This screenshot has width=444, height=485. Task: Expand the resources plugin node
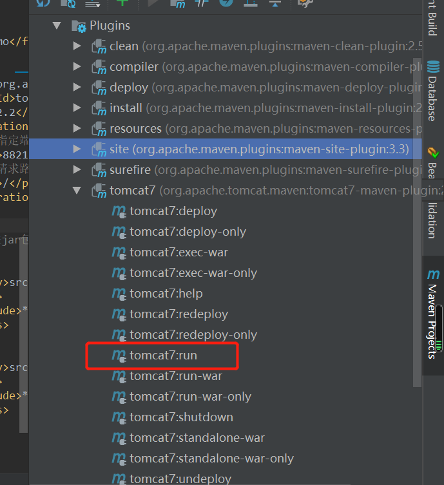click(77, 128)
